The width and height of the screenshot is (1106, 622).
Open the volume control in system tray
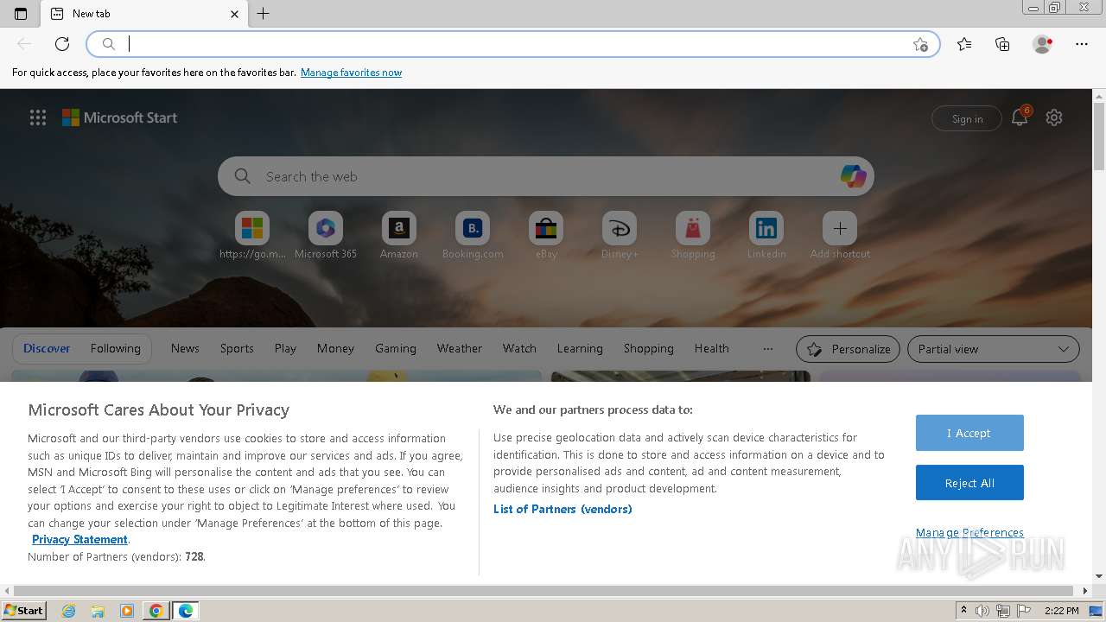click(982, 611)
